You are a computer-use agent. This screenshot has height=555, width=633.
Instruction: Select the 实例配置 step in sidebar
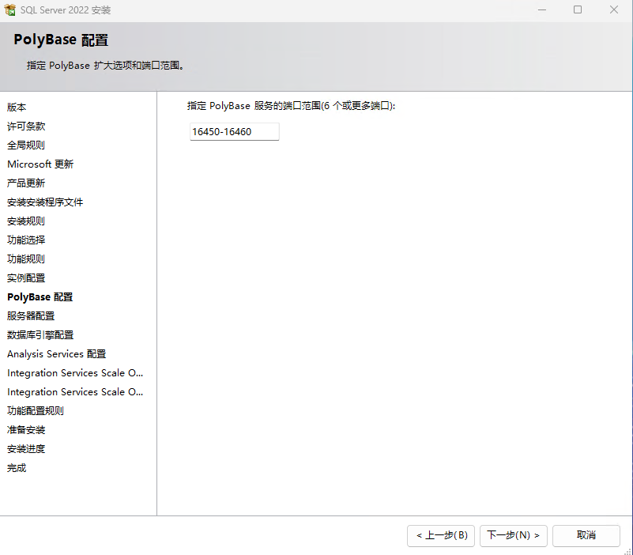point(26,278)
